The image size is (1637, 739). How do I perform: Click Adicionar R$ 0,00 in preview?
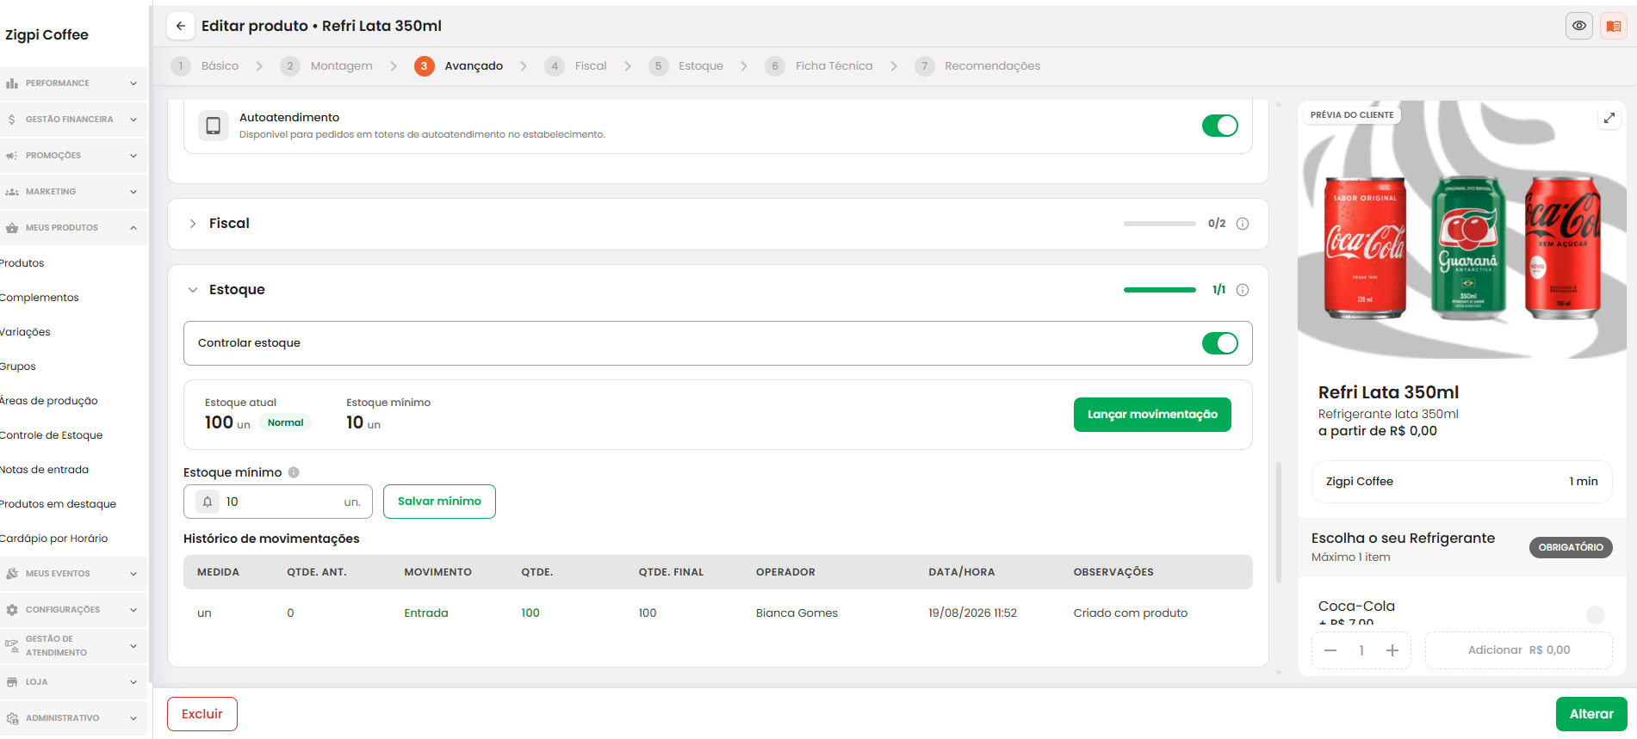pyautogui.click(x=1519, y=650)
